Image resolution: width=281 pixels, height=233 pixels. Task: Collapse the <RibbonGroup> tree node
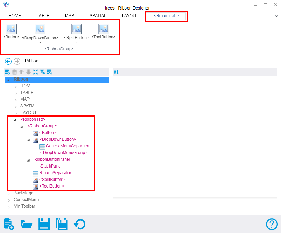click(x=22, y=127)
